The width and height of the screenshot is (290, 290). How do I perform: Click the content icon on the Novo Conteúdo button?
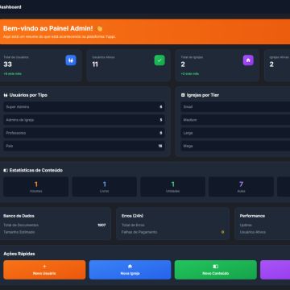215,267
